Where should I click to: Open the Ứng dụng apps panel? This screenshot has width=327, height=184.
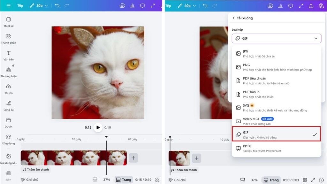coord(9,139)
